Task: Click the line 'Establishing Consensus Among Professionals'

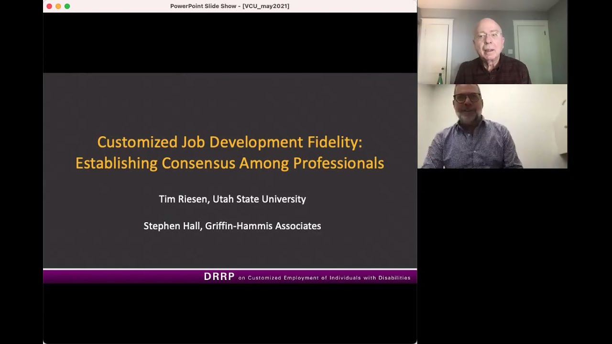Action: (x=229, y=163)
